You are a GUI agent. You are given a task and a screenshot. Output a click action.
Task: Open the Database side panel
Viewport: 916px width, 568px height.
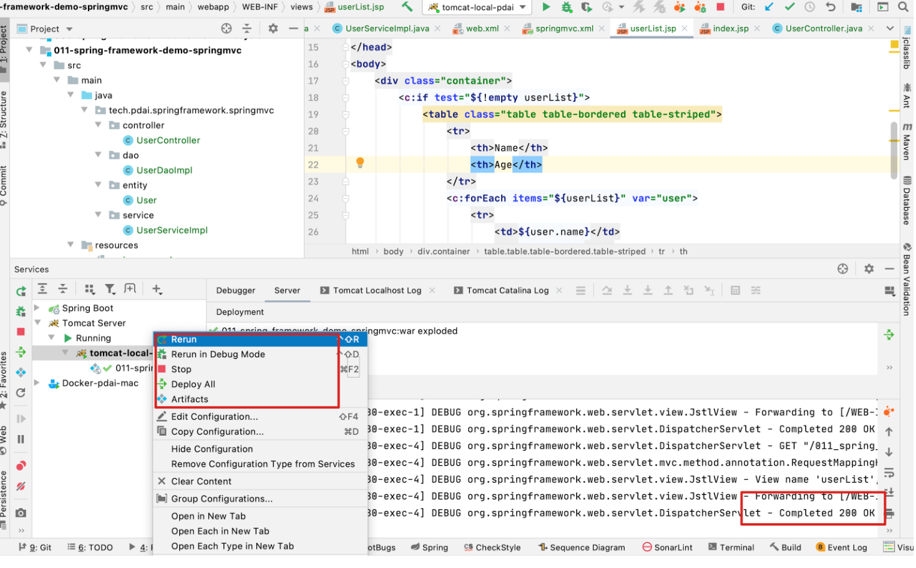pyautogui.click(x=907, y=200)
